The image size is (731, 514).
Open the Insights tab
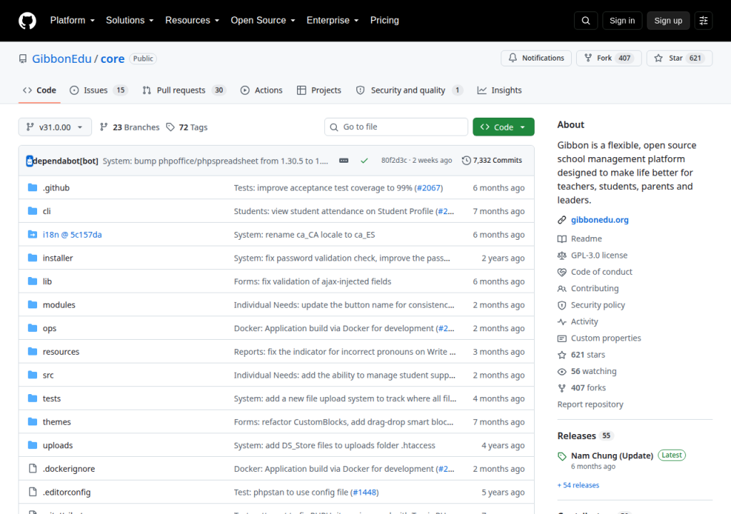499,91
